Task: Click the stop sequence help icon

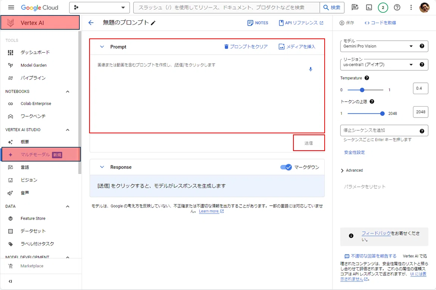Action: tap(422, 131)
